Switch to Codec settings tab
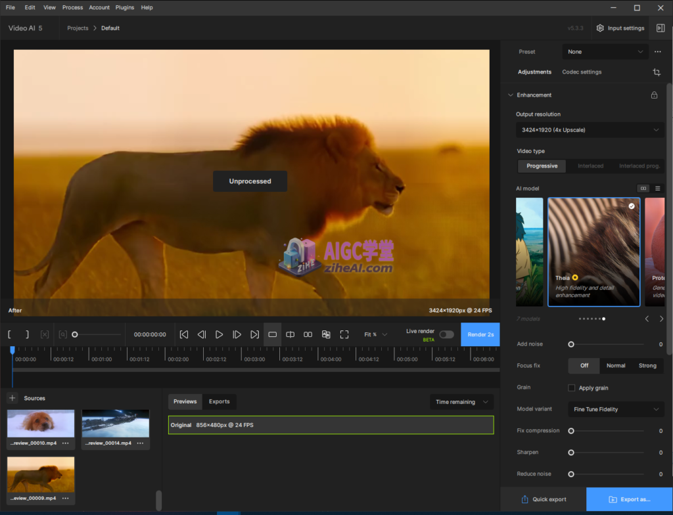The image size is (673, 515). pos(582,72)
